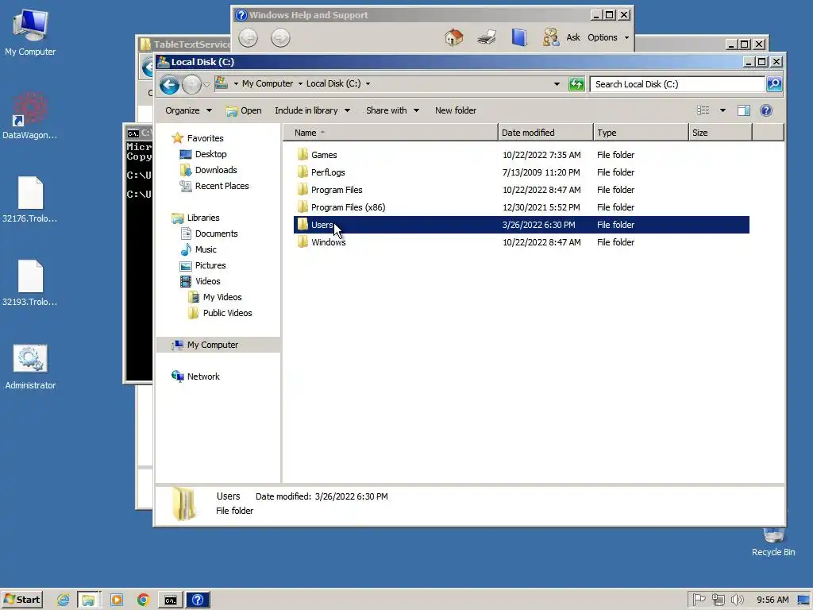Select the DataWagon desktop shortcut
Screen dimensions: 813x610
coord(30,116)
